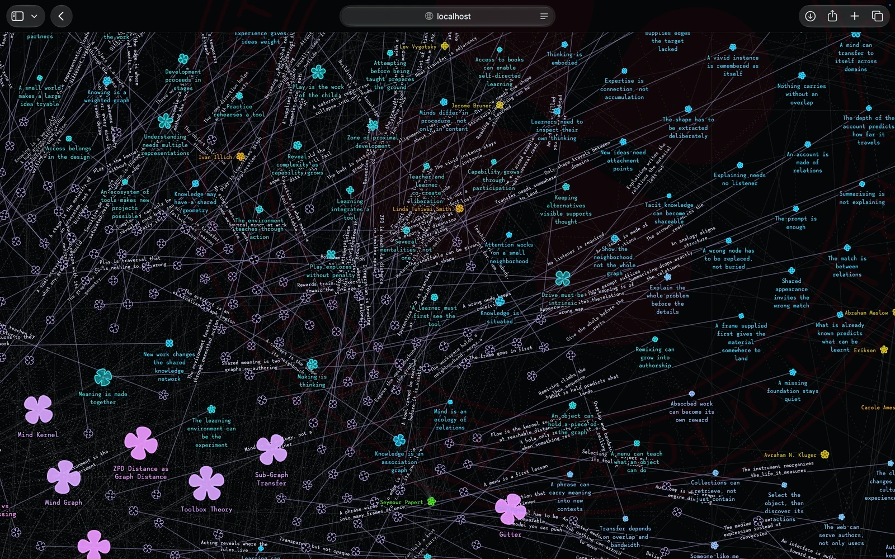895x559 pixels.
Task: Click 'Nothing carries without an overlap' label
Action: click(x=802, y=94)
